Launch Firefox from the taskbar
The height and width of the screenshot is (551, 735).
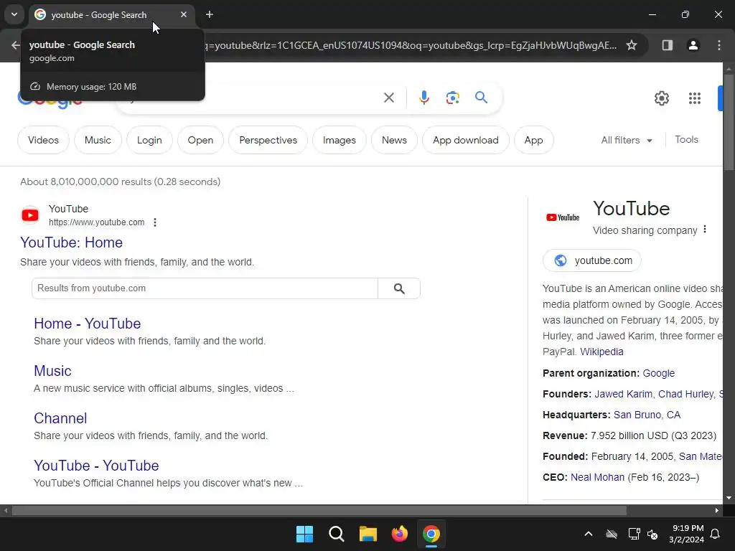399,534
